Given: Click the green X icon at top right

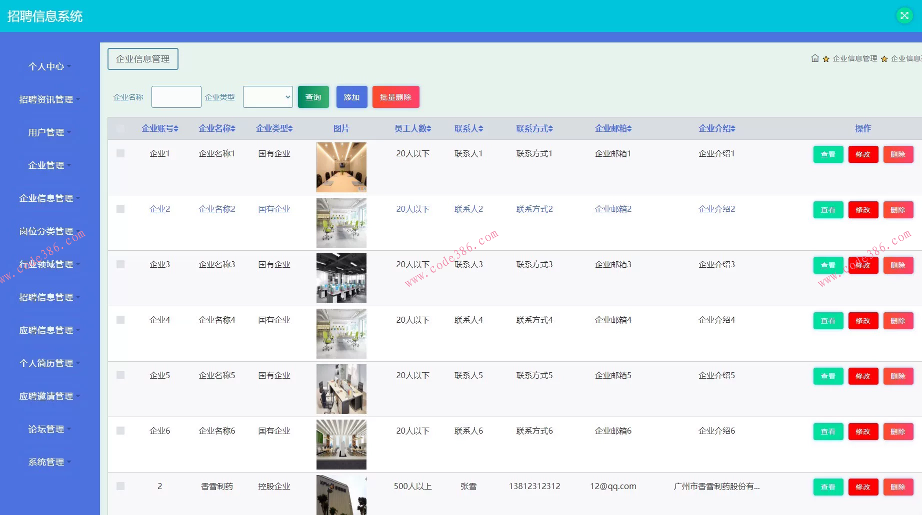Looking at the screenshot, I should (904, 15).
